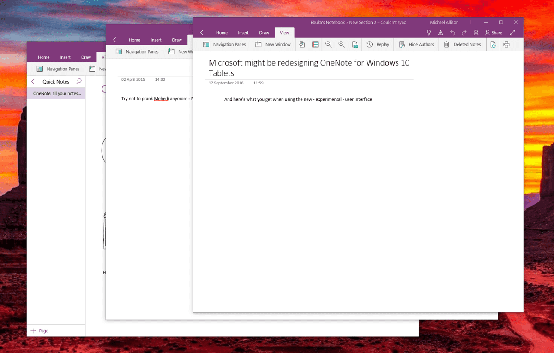
Task: Click back arrow in the middle window
Action: point(114,40)
